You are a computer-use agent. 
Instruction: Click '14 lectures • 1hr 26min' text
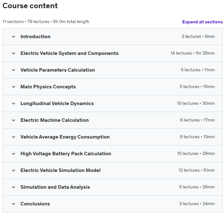[x=193, y=53]
